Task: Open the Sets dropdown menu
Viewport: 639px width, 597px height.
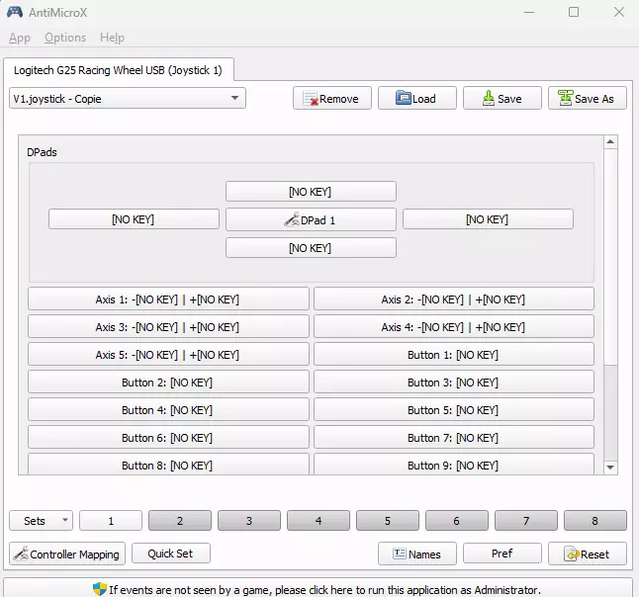Action: point(41,521)
